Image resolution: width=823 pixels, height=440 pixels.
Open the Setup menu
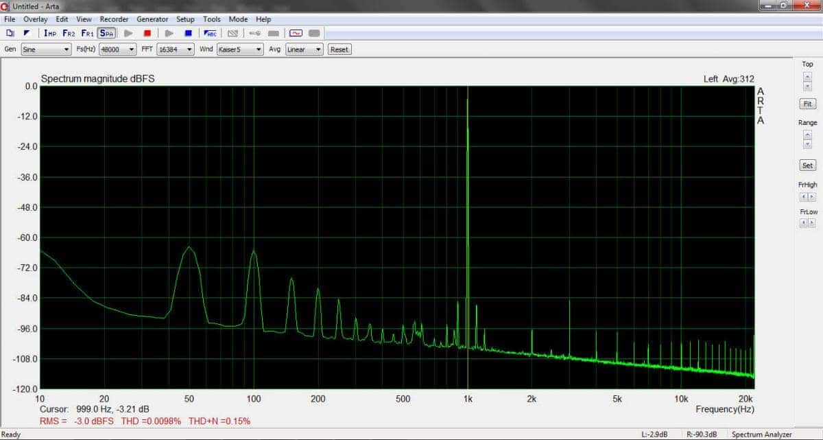click(x=185, y=19)
